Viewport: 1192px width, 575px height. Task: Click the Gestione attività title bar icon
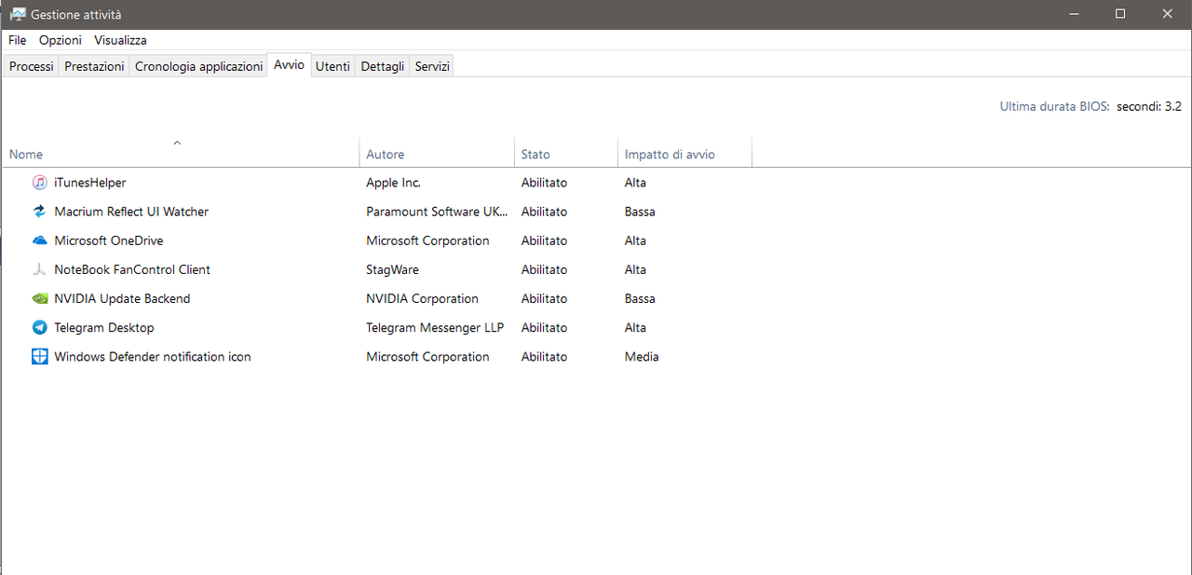pos(18,14)
